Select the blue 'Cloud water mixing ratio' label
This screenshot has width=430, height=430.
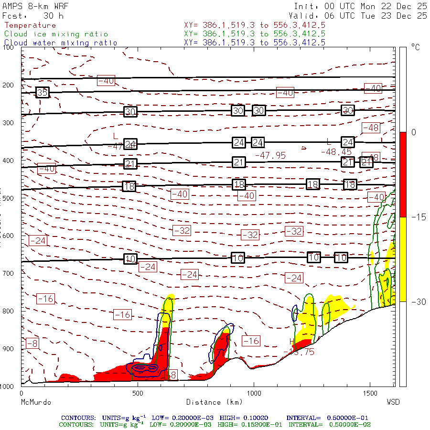pos(61,43)
